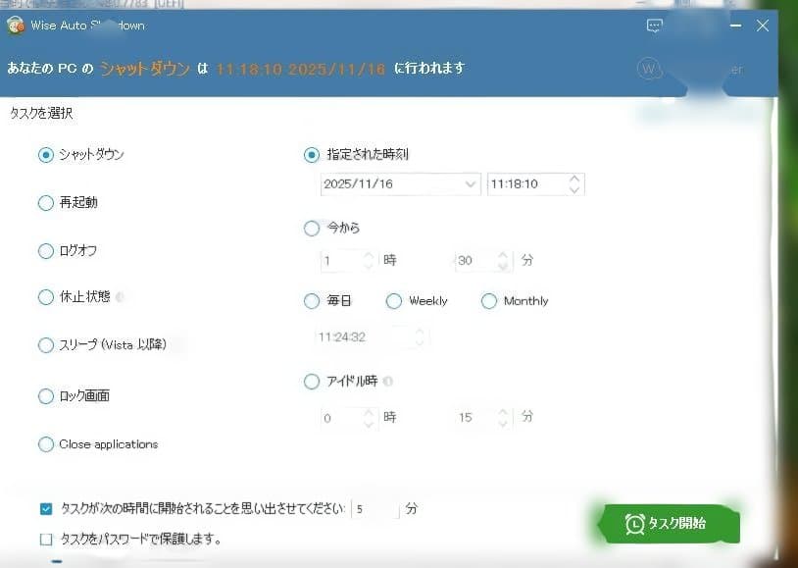Screen dimensions: 798x568
Task: Click the reminder minutes input field
Action: click(x=374, y=509)
